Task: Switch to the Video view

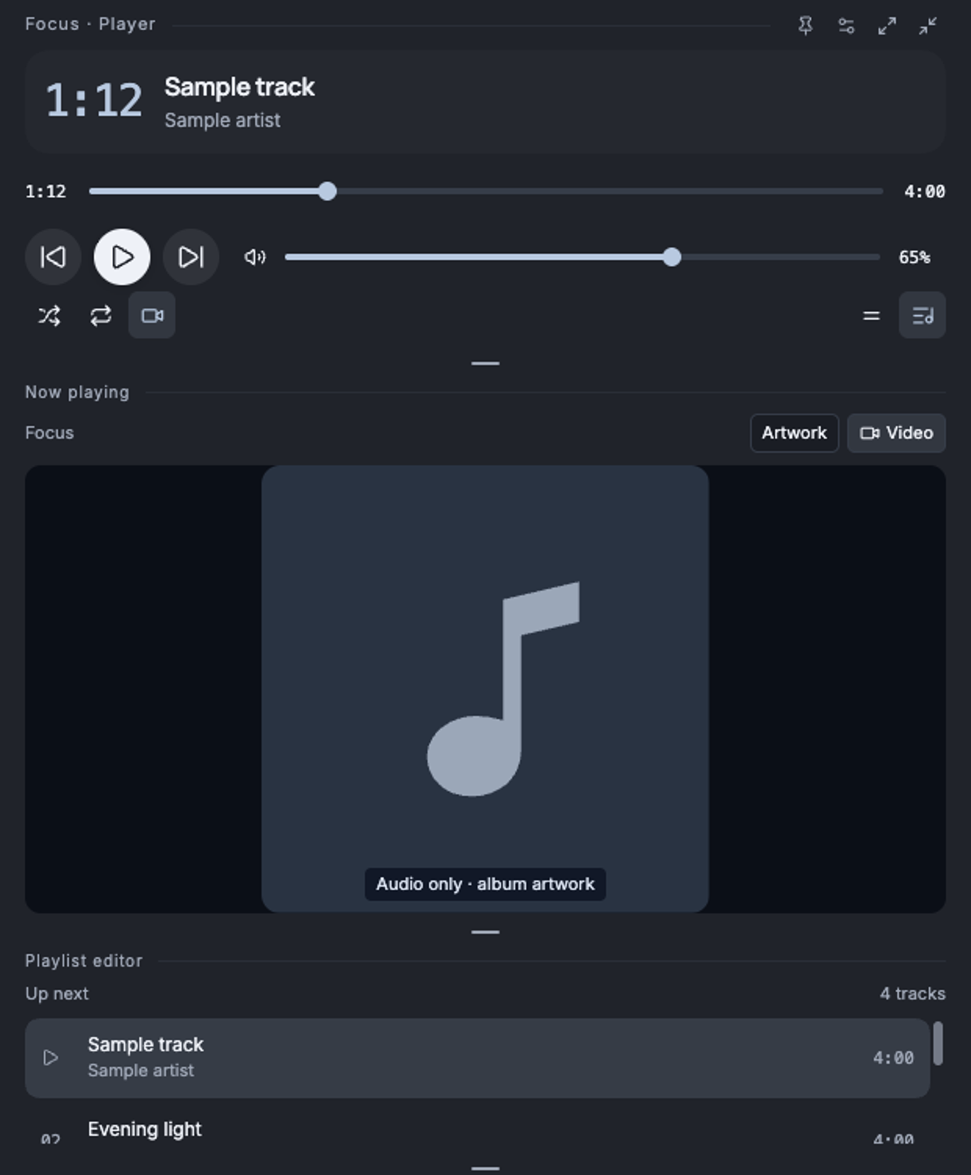Action: coord(897,433)
